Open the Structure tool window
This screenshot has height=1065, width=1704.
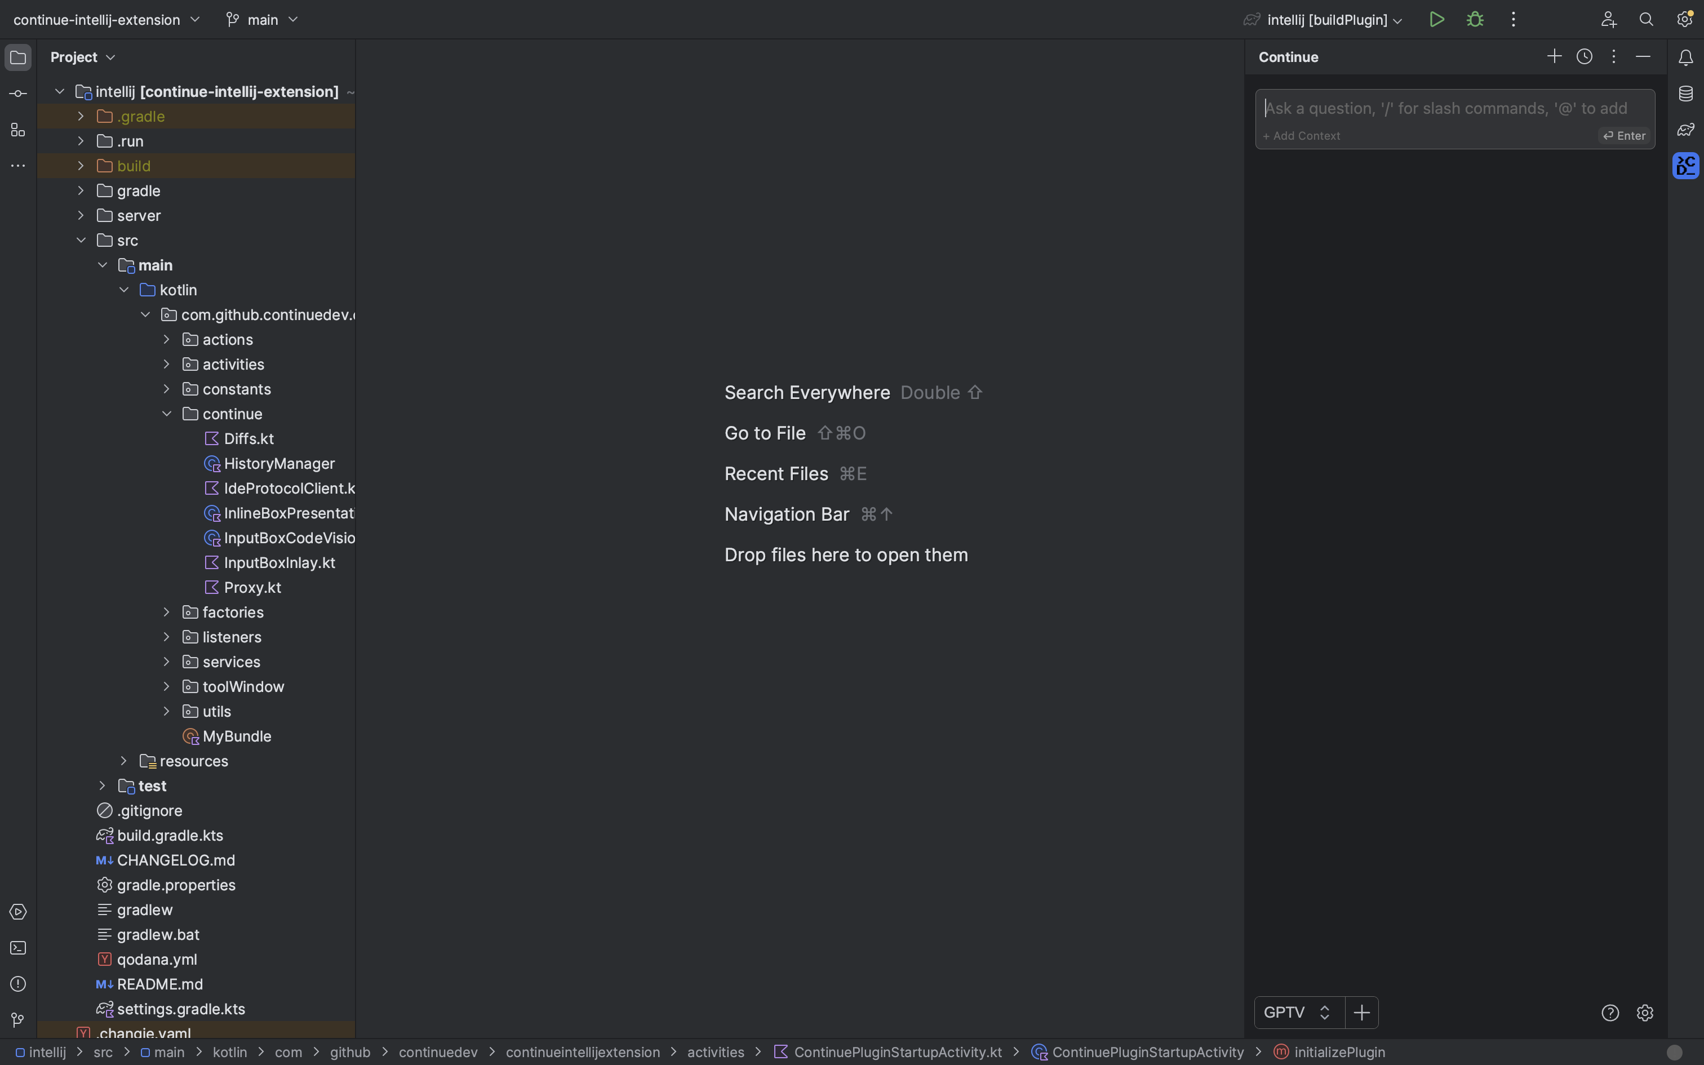click(17, 130)
